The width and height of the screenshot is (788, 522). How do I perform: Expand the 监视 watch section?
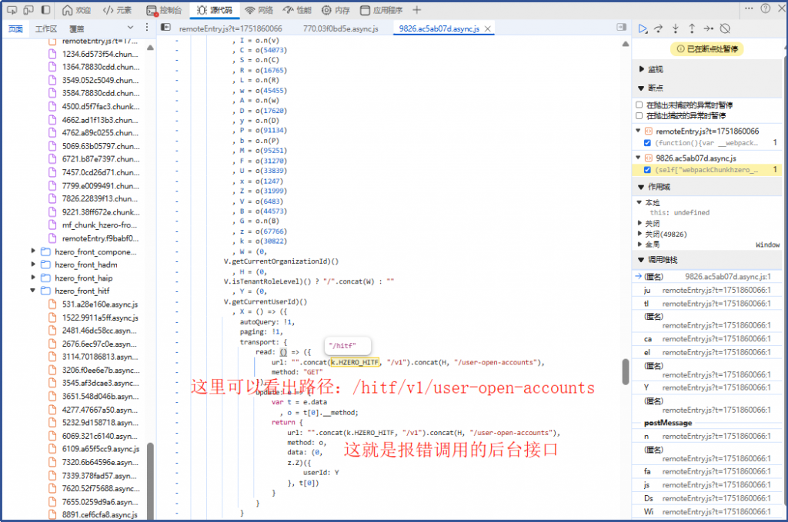tap(641, 69)
